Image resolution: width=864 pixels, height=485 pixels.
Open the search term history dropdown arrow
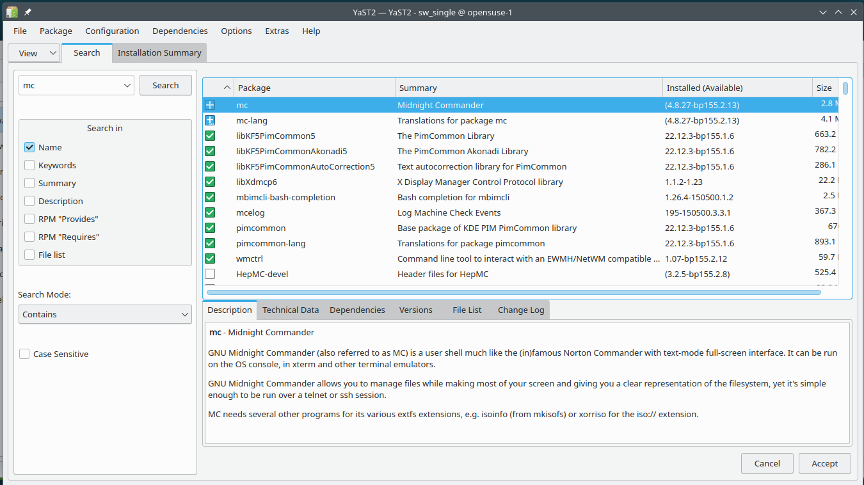126,85
